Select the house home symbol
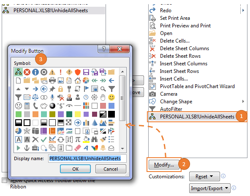The image size is (250, 196). click(78, 81)
